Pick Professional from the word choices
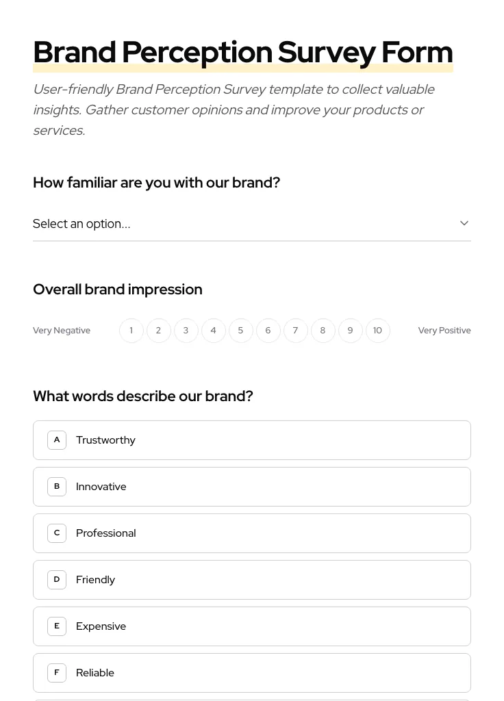504x701 pixels. (252, 533)
